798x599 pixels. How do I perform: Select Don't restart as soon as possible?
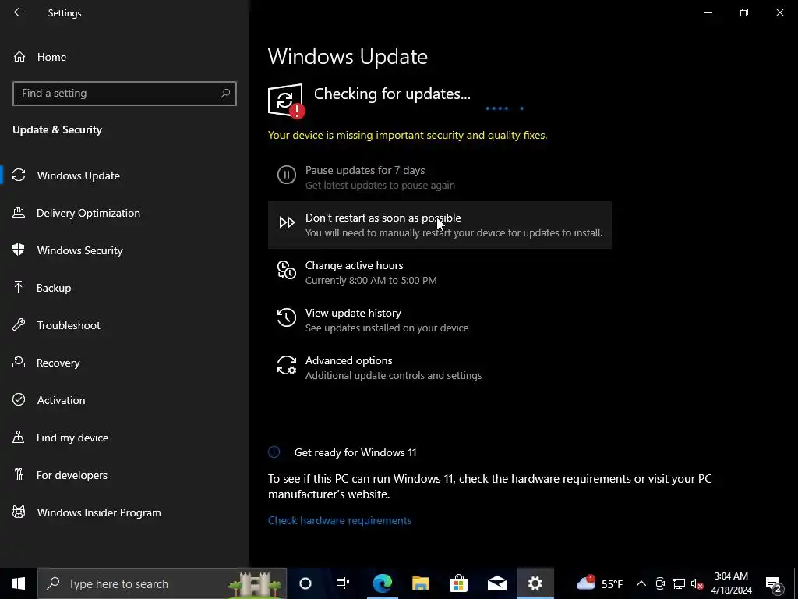(440, 225)
